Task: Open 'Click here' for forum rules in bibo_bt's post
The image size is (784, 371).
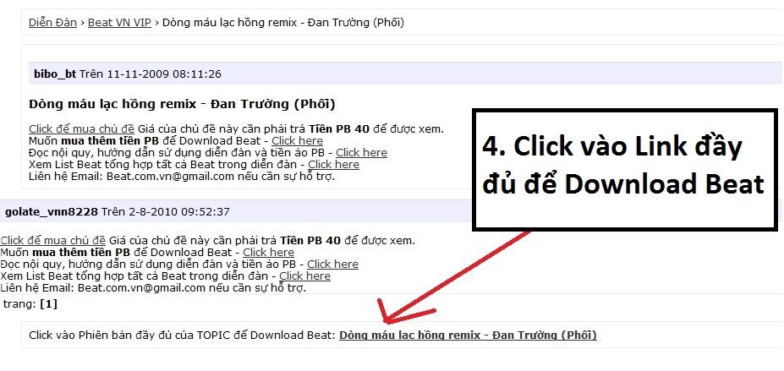Action: tap(361, 153)
